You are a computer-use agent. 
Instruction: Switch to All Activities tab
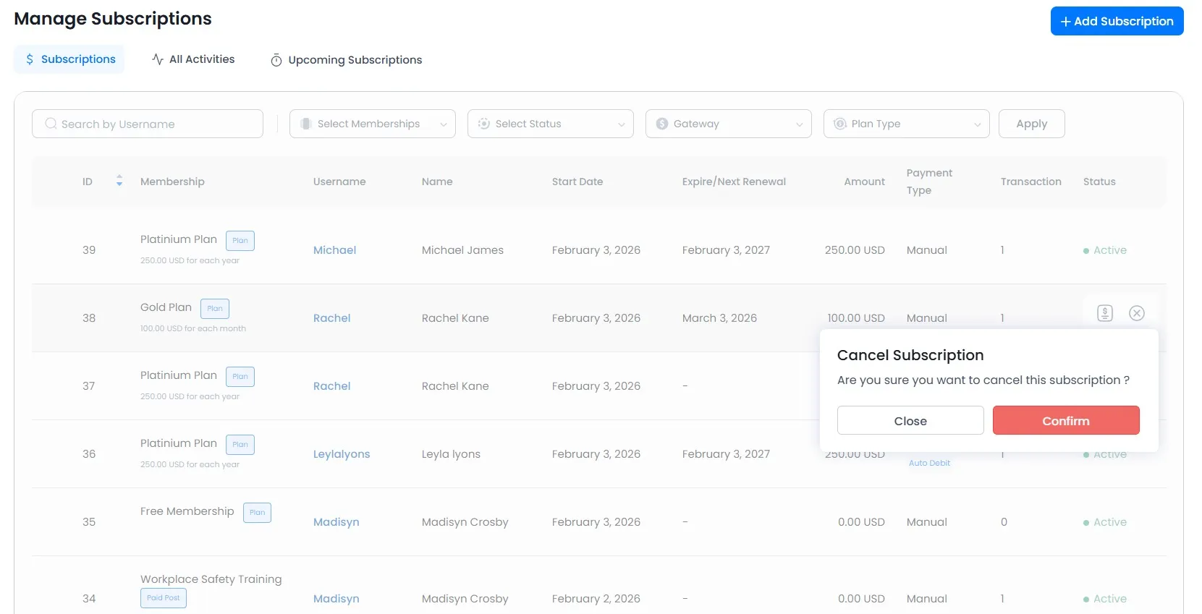click(193, 59)
